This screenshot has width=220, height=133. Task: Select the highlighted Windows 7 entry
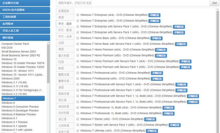coord(23,98)
